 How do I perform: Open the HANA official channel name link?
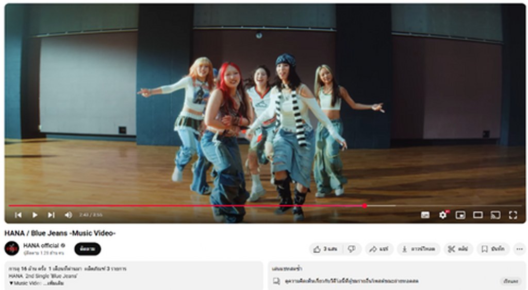41,245
